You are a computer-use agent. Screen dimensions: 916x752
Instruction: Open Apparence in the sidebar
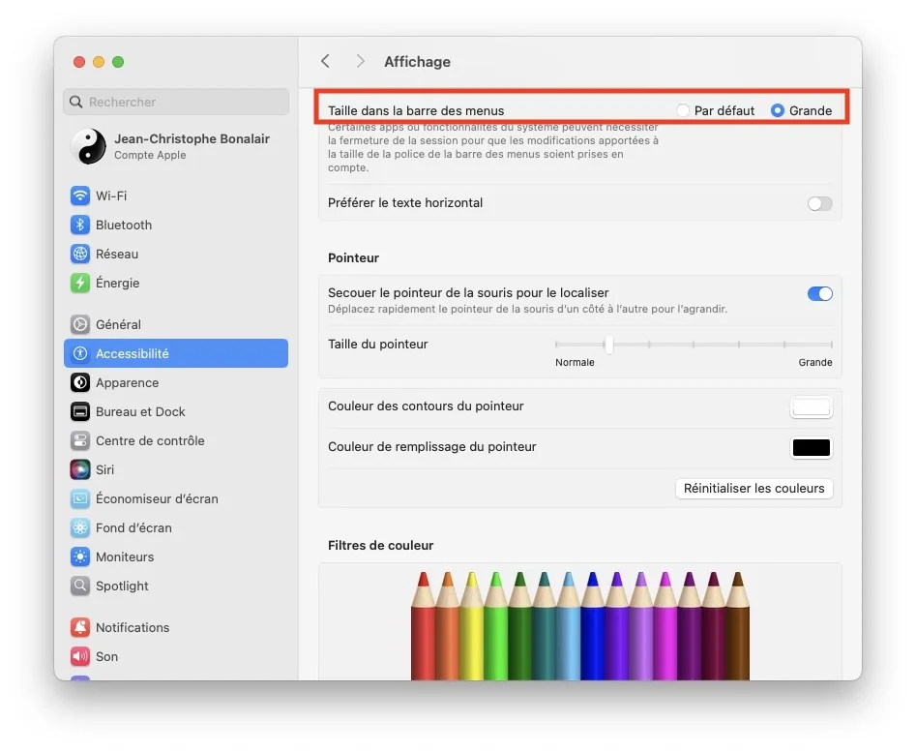(x=127, y=382)
